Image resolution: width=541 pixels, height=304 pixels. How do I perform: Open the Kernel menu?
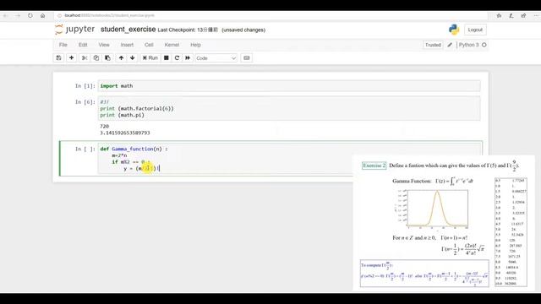coord(172,45)
